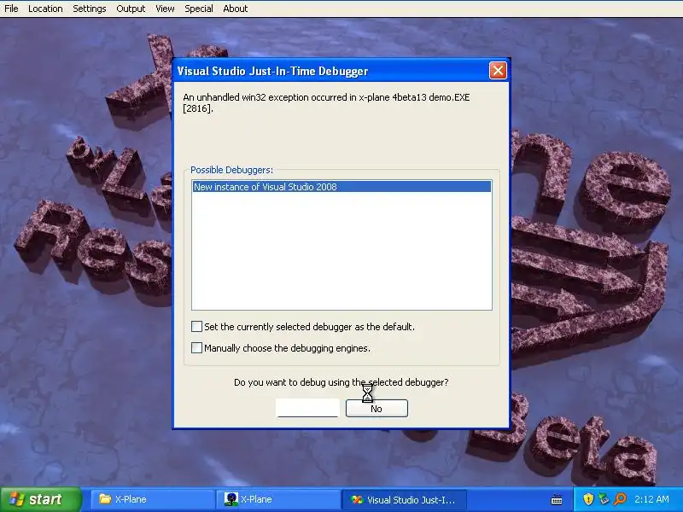Click the safely remove hardware tray icon

pos(604,499)
